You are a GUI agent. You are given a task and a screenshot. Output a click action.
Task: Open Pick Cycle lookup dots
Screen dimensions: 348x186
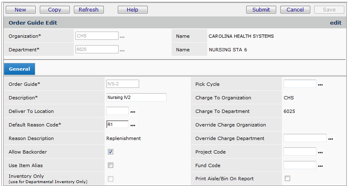321,85
